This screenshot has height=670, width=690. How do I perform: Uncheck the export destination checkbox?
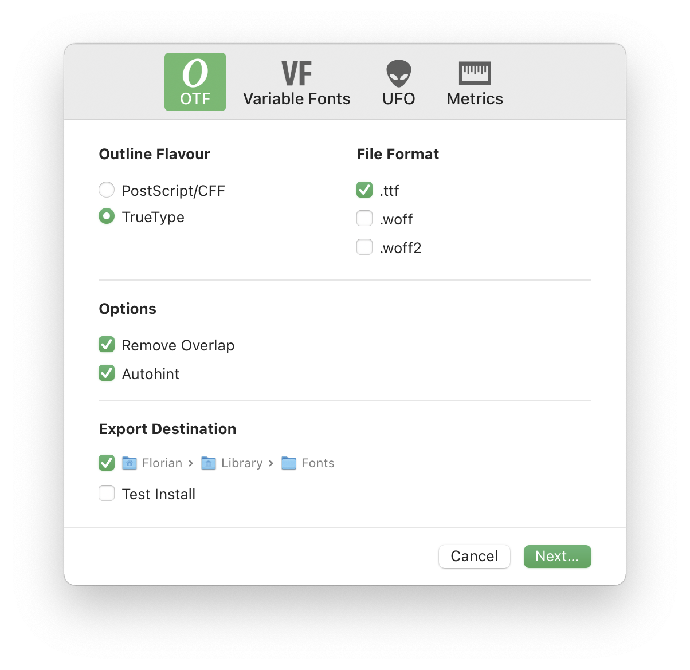point(107,462)
